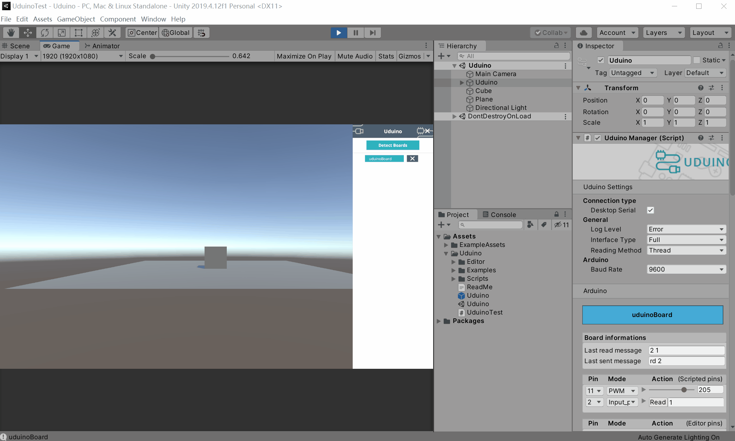The height and width of the screenshot is (441, 735).
Task: Click the Hierarchy search field
Action: [x=513, y=56]
